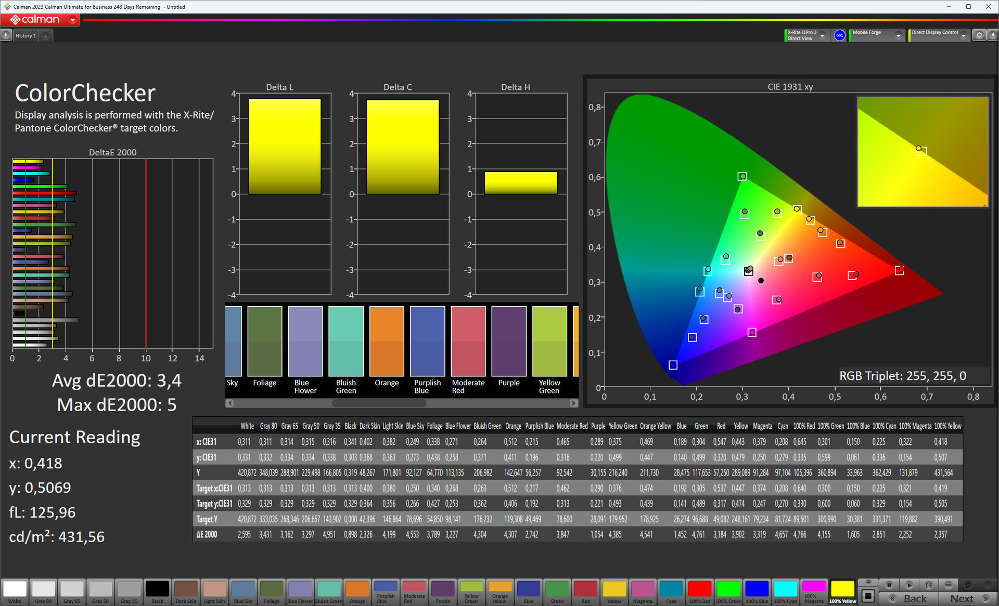This screenshot has width=999, height=606.
Task: Switch to the History 1 tab
Action: 25,36
